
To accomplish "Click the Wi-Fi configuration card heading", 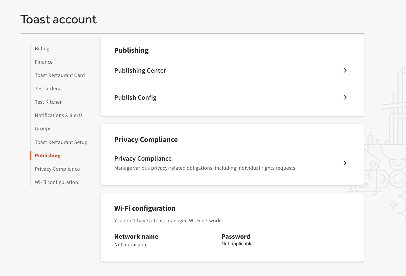I will pyautogui.click(x=145, y=208).
